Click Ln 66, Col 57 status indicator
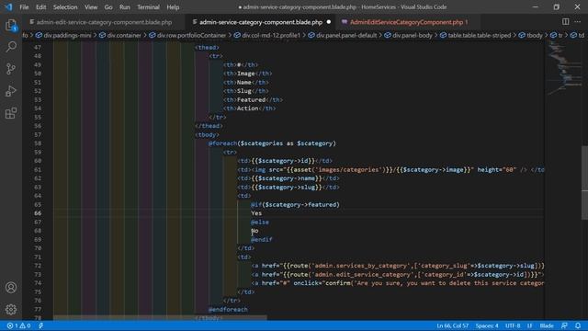Image resolution: width=588 pixels, height=331 pixels. pos(452,325)
